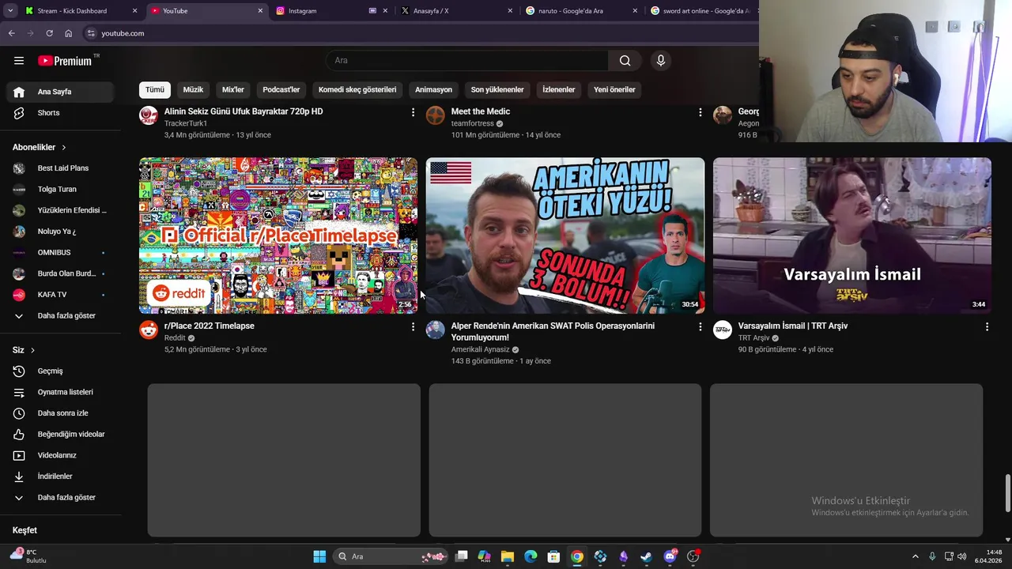This screenshot has width=1012, height=569.
Task: Open Tolga Turan subscription
Action: pyautogui.click(x=61, y=190)
